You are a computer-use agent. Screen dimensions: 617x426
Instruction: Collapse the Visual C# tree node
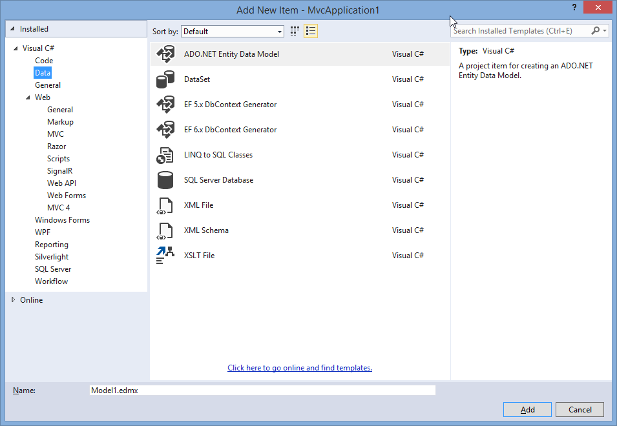[16, 48]
